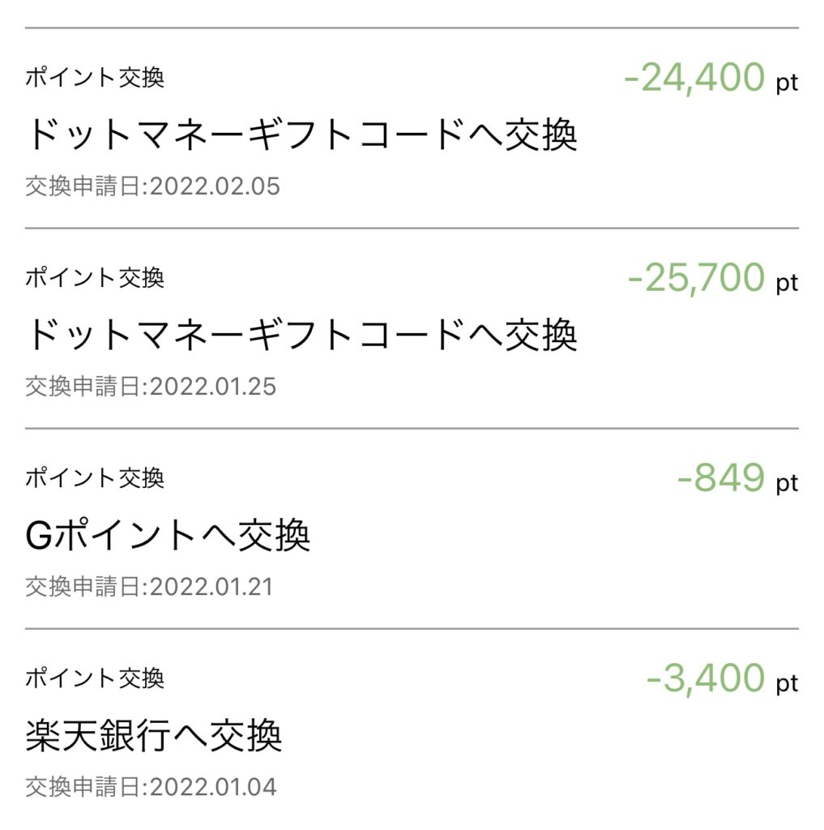Tap ポイント交換 label above the 2022.02.05 entry
This screenshot has height=830, width=824.
click(95, 77)
